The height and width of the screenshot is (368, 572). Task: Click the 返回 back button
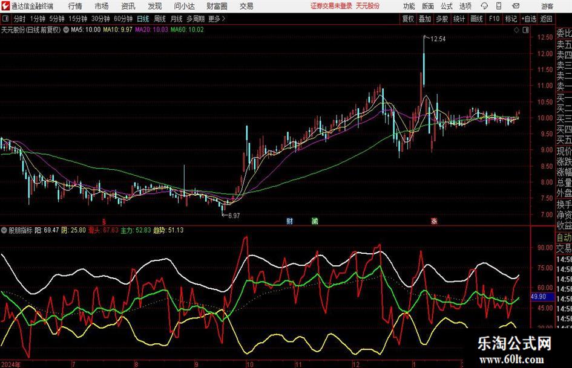coord(546,19)
